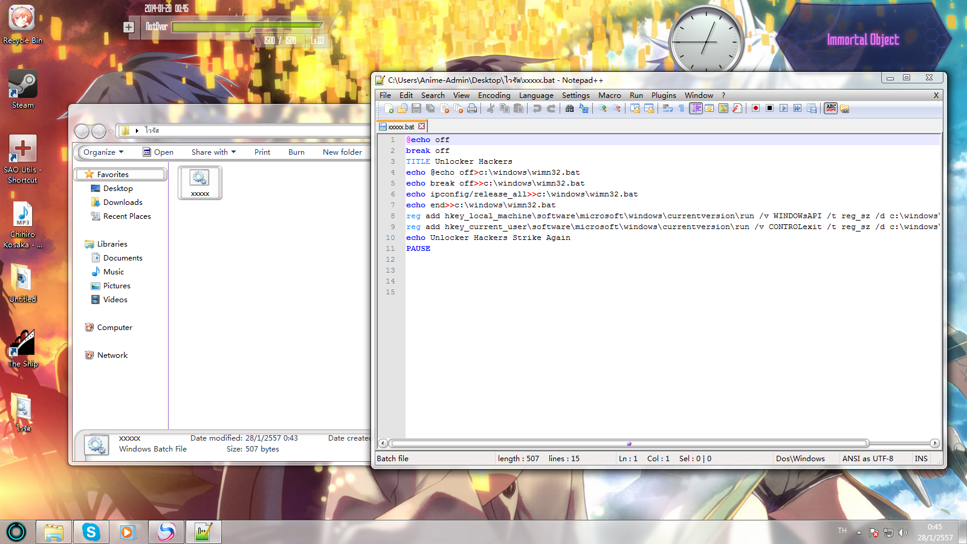Image resolution: width=967 pixels, height=544 pixels.
Task: Toggle word wrap in Notepad++ toolbar
Action: pyautogui.click(x=667, y=109)
